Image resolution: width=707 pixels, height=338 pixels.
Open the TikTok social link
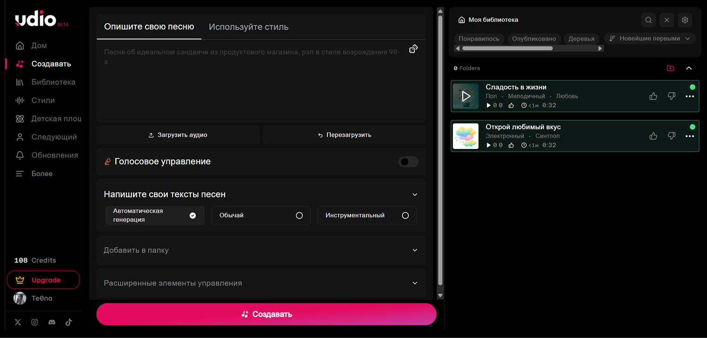pos(68,322)
